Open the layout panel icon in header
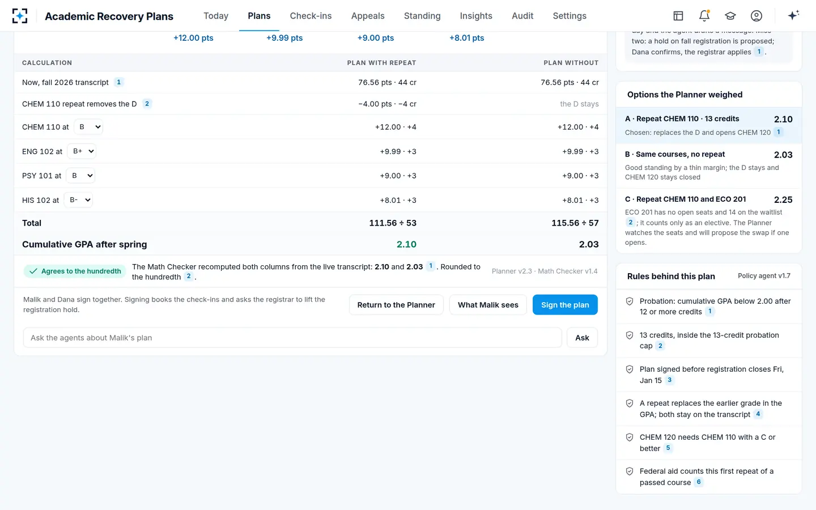Viewport: 816px width, 510px height. coord(678,16)
